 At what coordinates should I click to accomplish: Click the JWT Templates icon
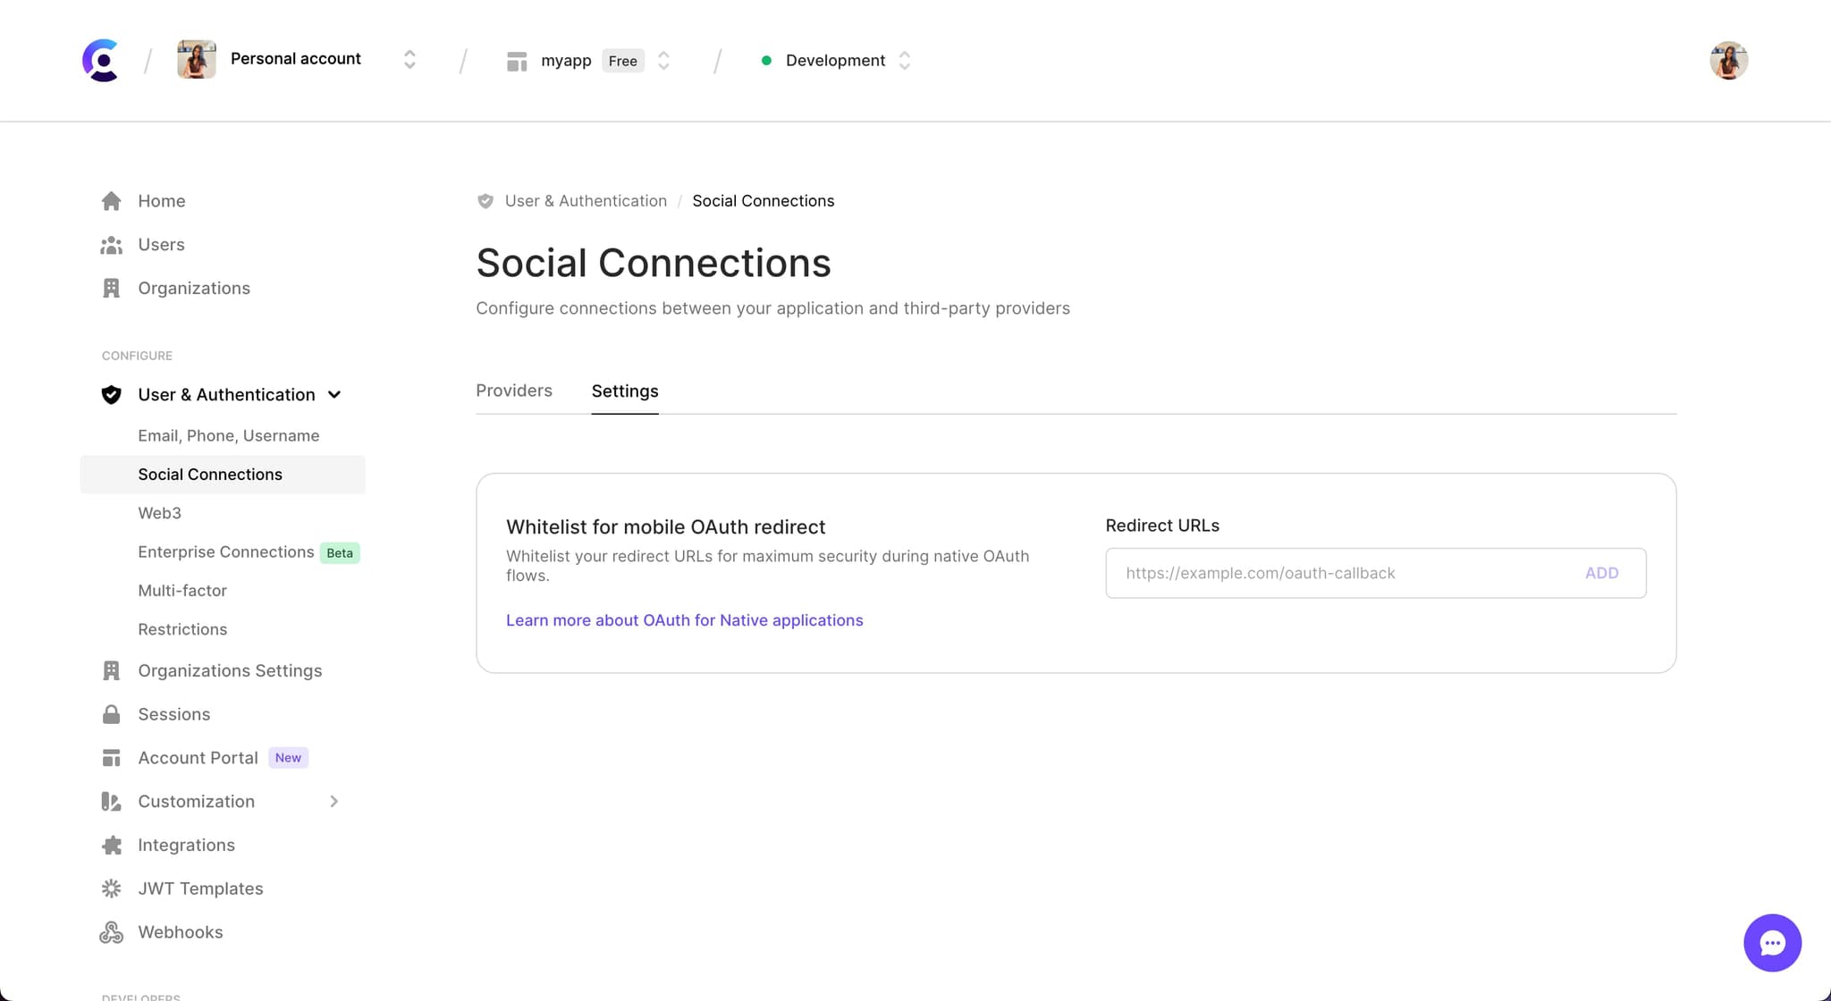point(113,887)
